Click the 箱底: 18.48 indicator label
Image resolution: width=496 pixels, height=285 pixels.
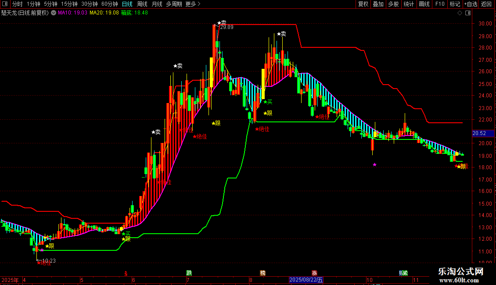coord(134,13)
